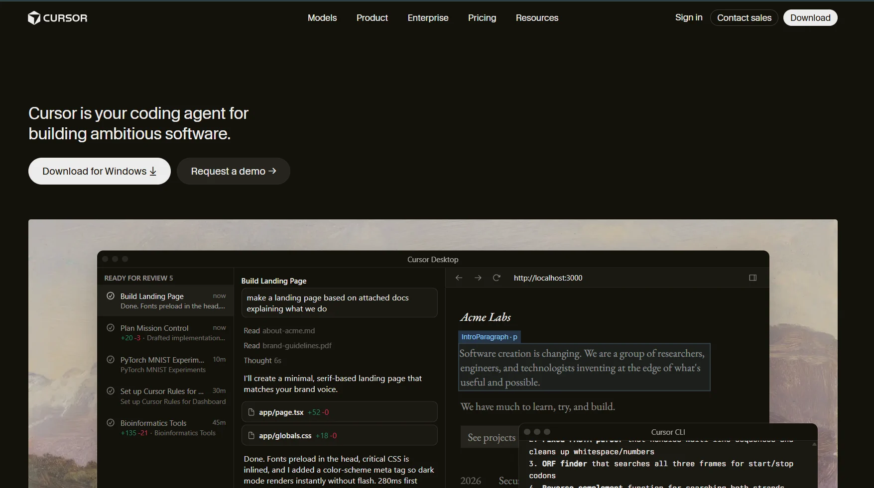Click the Build Landing Page chat title

coord(274,281)
